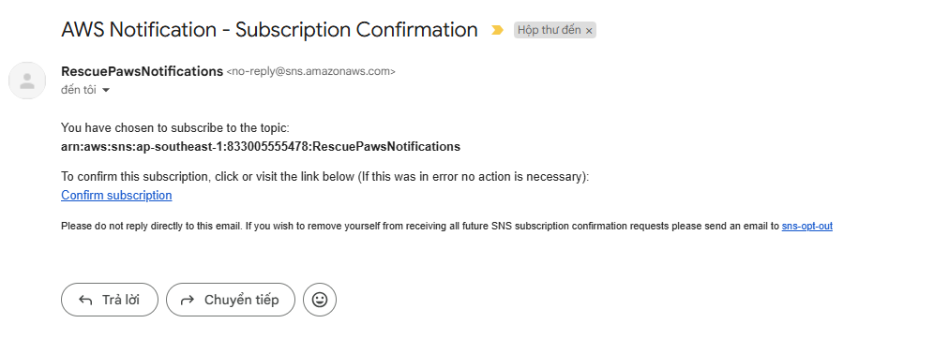Remove the Hộp thư đến label
Image resolution: width=934 pixels, height=353 pixels.
click(589, 31)
